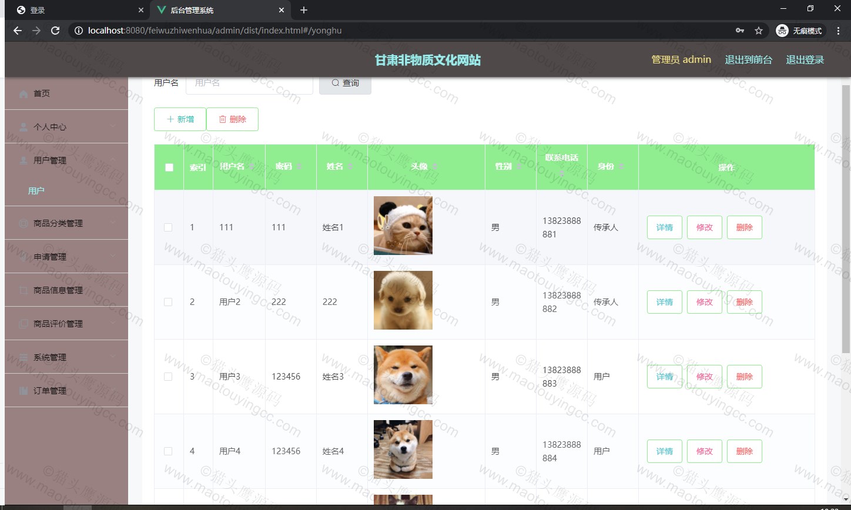The height and width of the screenshot is (510, 851).
Task: Open 详情 for 用户3
Action: tap(665, 377)
